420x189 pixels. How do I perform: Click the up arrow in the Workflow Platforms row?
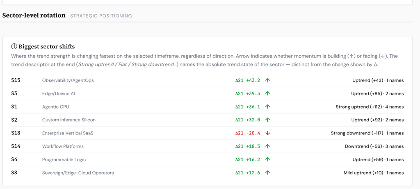[267, 146]
